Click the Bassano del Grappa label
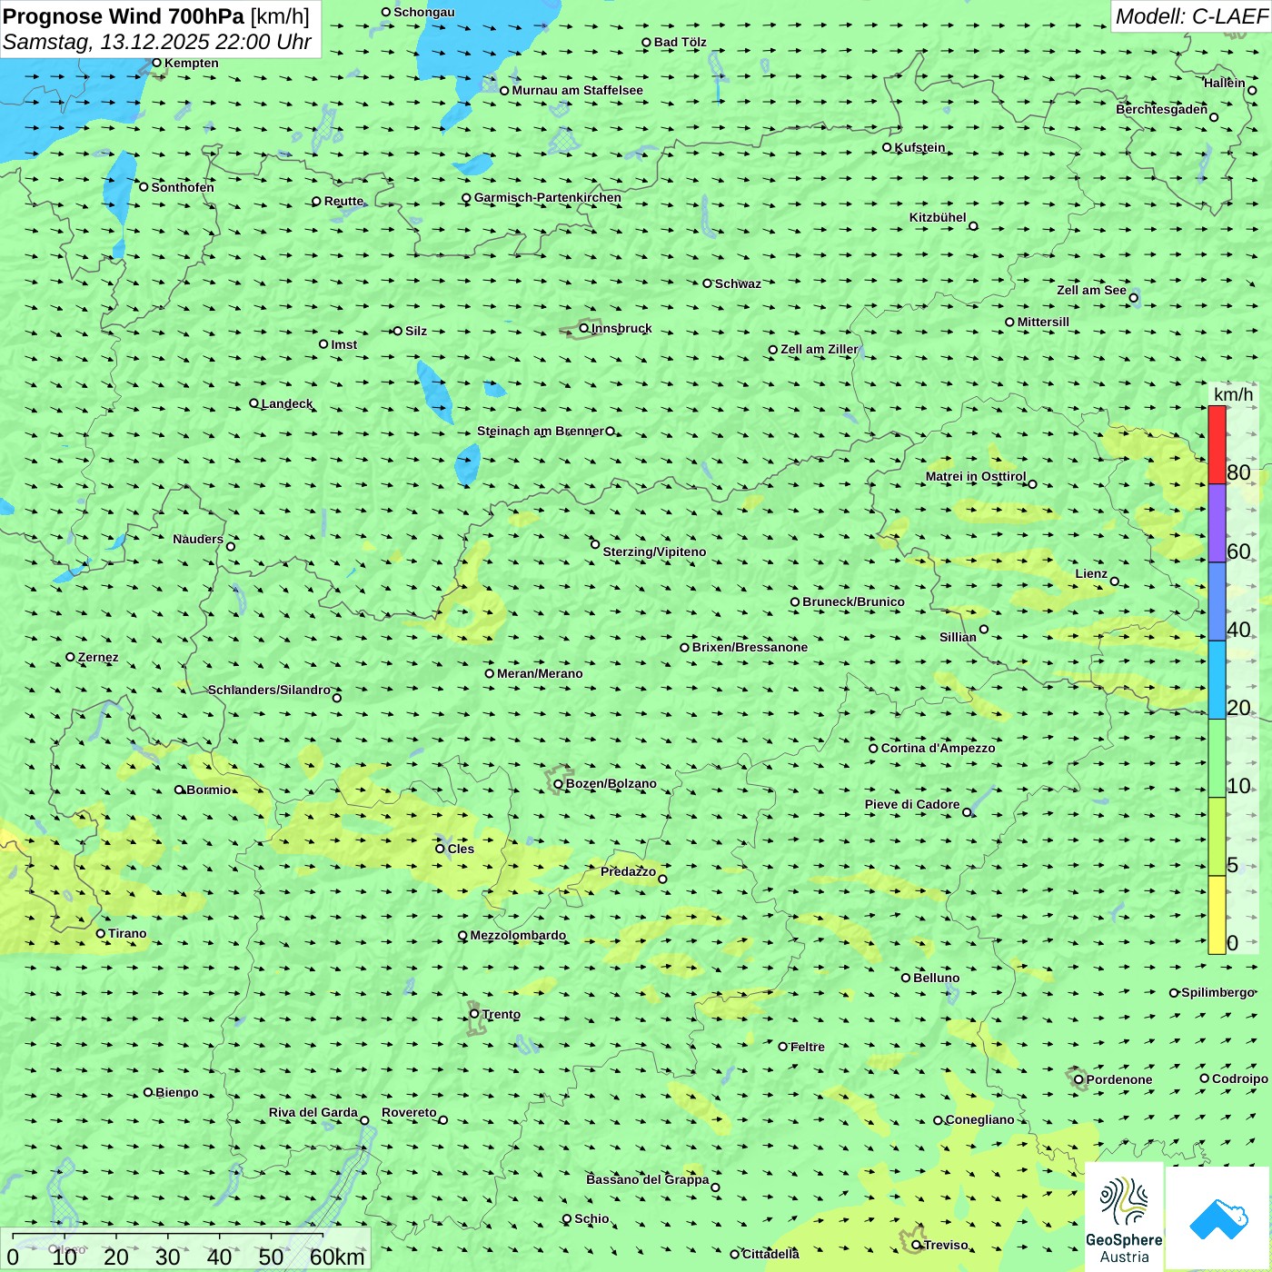Viewport: 1272px width, 1272px height. pos(648,1179)
